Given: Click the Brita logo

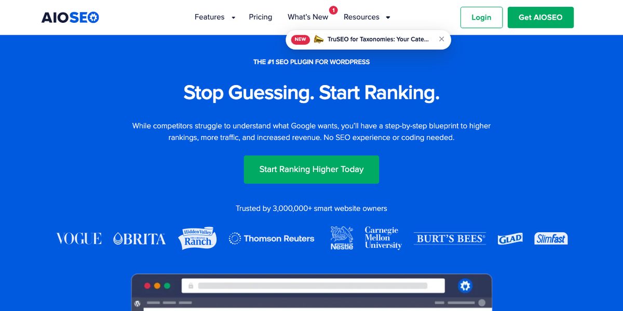Looking at the screenshot, I should coord(139,238).
